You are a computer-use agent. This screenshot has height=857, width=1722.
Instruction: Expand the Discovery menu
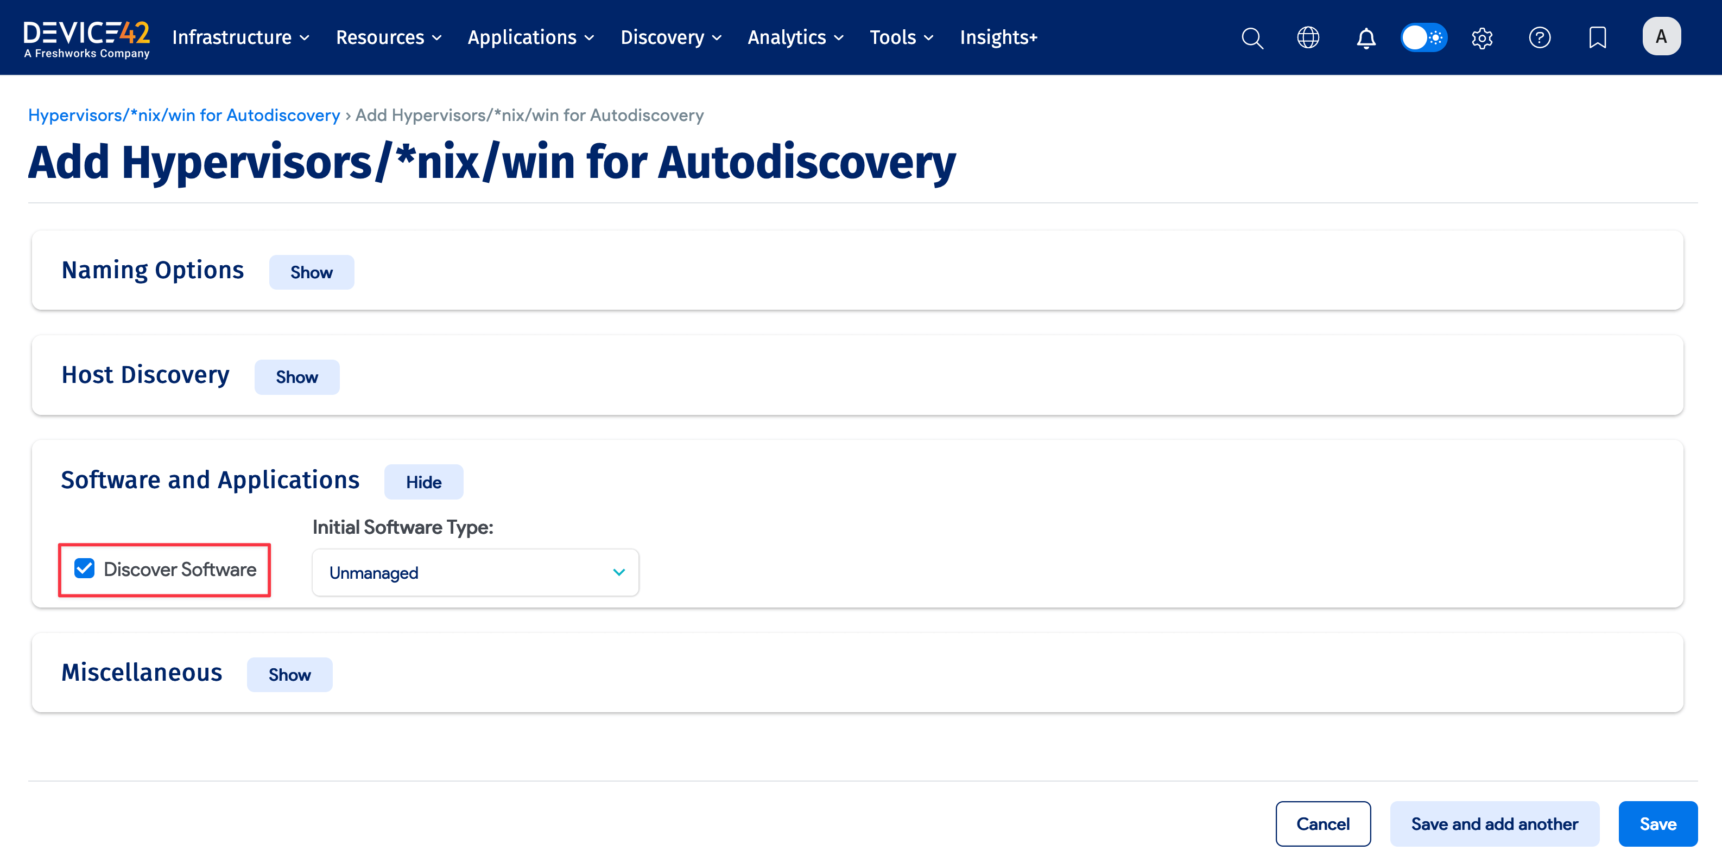point(670,37)
